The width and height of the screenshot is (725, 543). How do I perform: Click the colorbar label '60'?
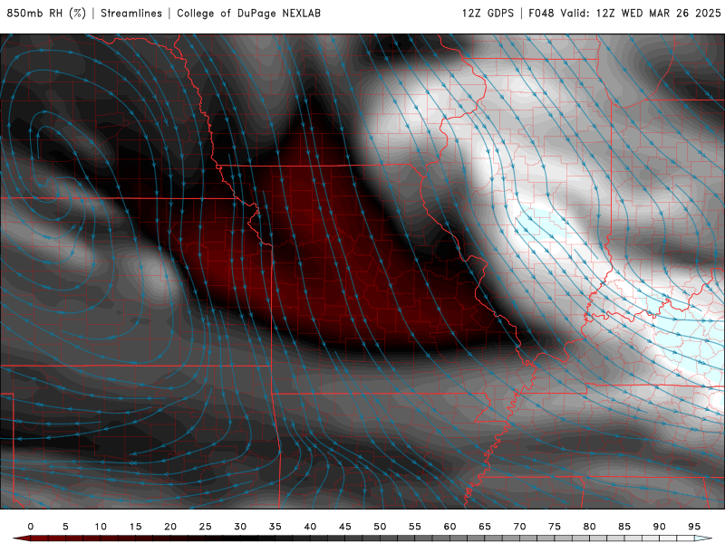tap(449, 527)
